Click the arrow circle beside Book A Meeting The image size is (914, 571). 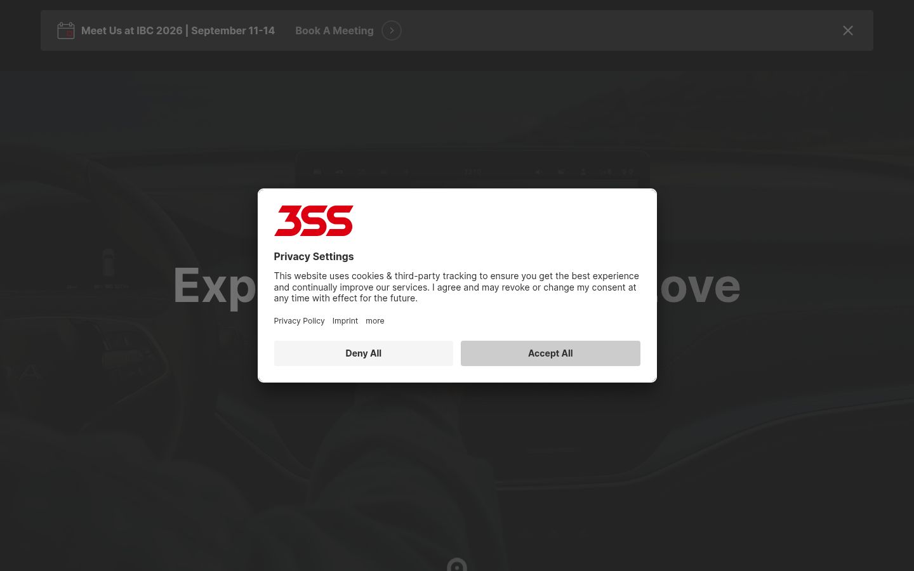(392, 30)
